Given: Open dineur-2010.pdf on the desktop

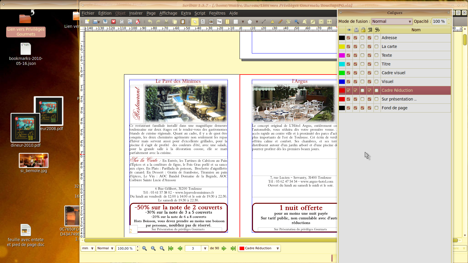Looking at the screenshot, I should 25,128.
